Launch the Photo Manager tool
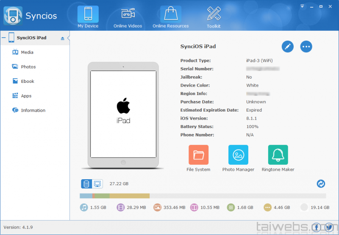Viewport: 339px width, 235px height. tap(238, 155)
